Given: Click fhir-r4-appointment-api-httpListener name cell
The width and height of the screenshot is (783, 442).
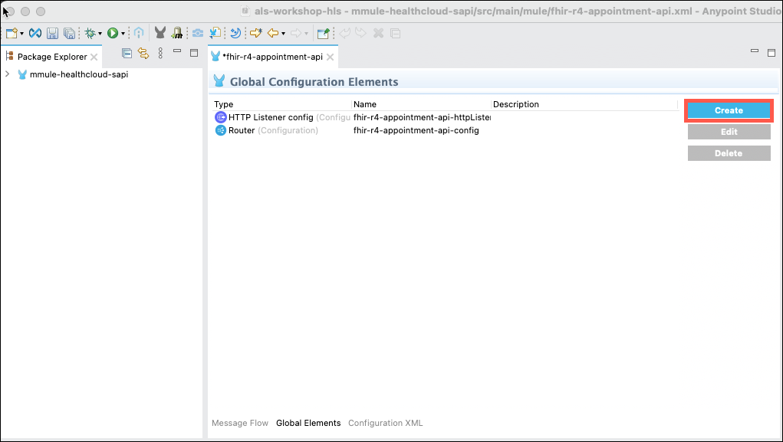Looking at the screenshot, I should [422, 117].
